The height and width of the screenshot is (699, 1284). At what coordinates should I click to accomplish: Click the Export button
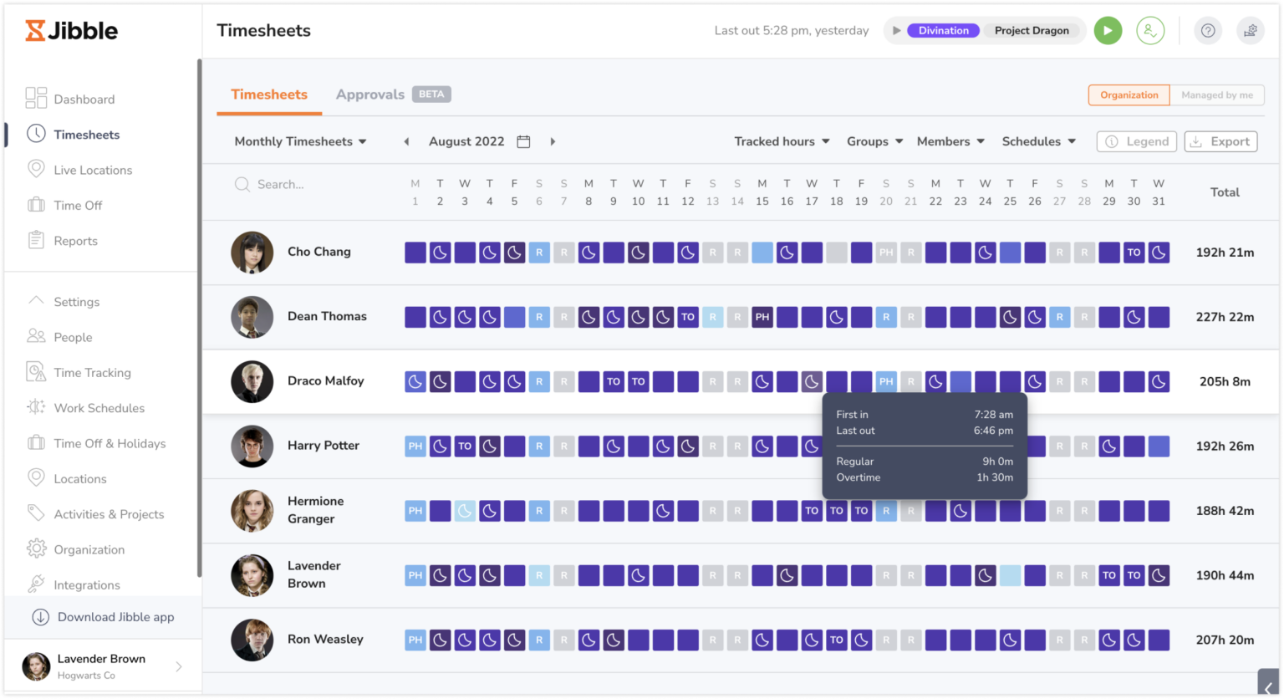1220,141
